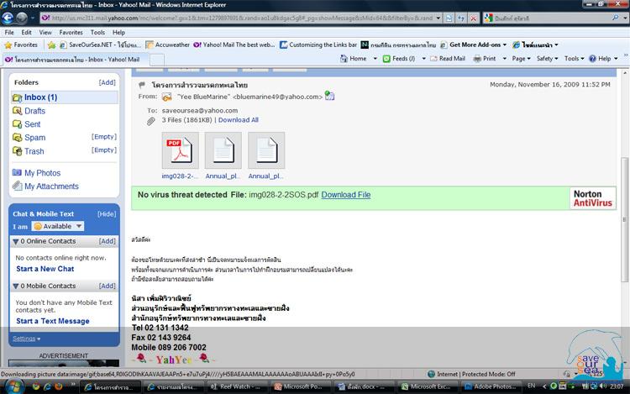Screen dimensions: 630x394
Task: Collapse the 0 Online Contacts section
Action: coord(15,241)
